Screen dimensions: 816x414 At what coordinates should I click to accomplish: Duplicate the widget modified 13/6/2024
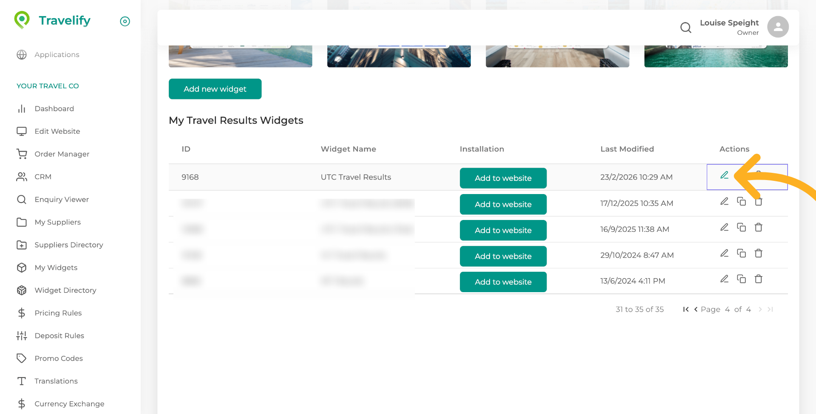tap(741, 279)
